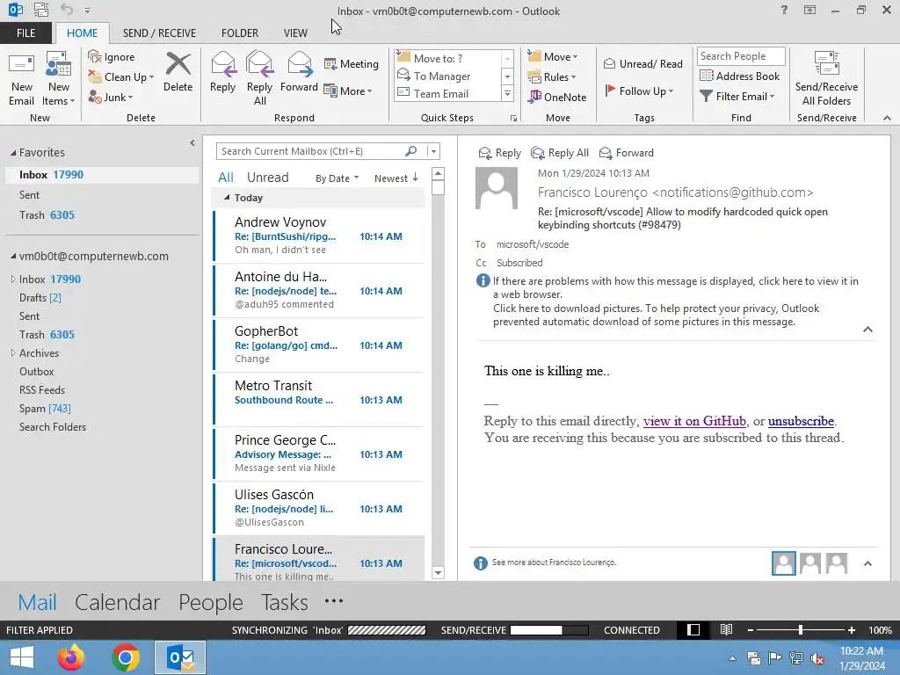Reply with a Meeting
The height and width of the screenshot is (675, 900).
pyautogui.click(x=351, y=63)
